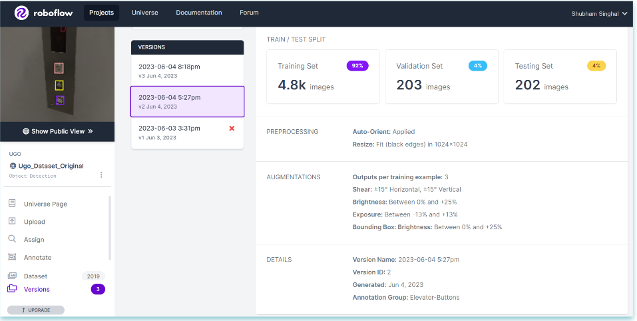
Task: Click the 92% training set badge
Action: (357, 66)
